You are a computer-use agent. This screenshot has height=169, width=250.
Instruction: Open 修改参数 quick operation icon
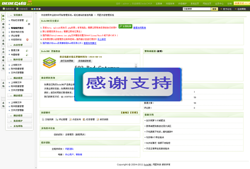coord(98,119)
